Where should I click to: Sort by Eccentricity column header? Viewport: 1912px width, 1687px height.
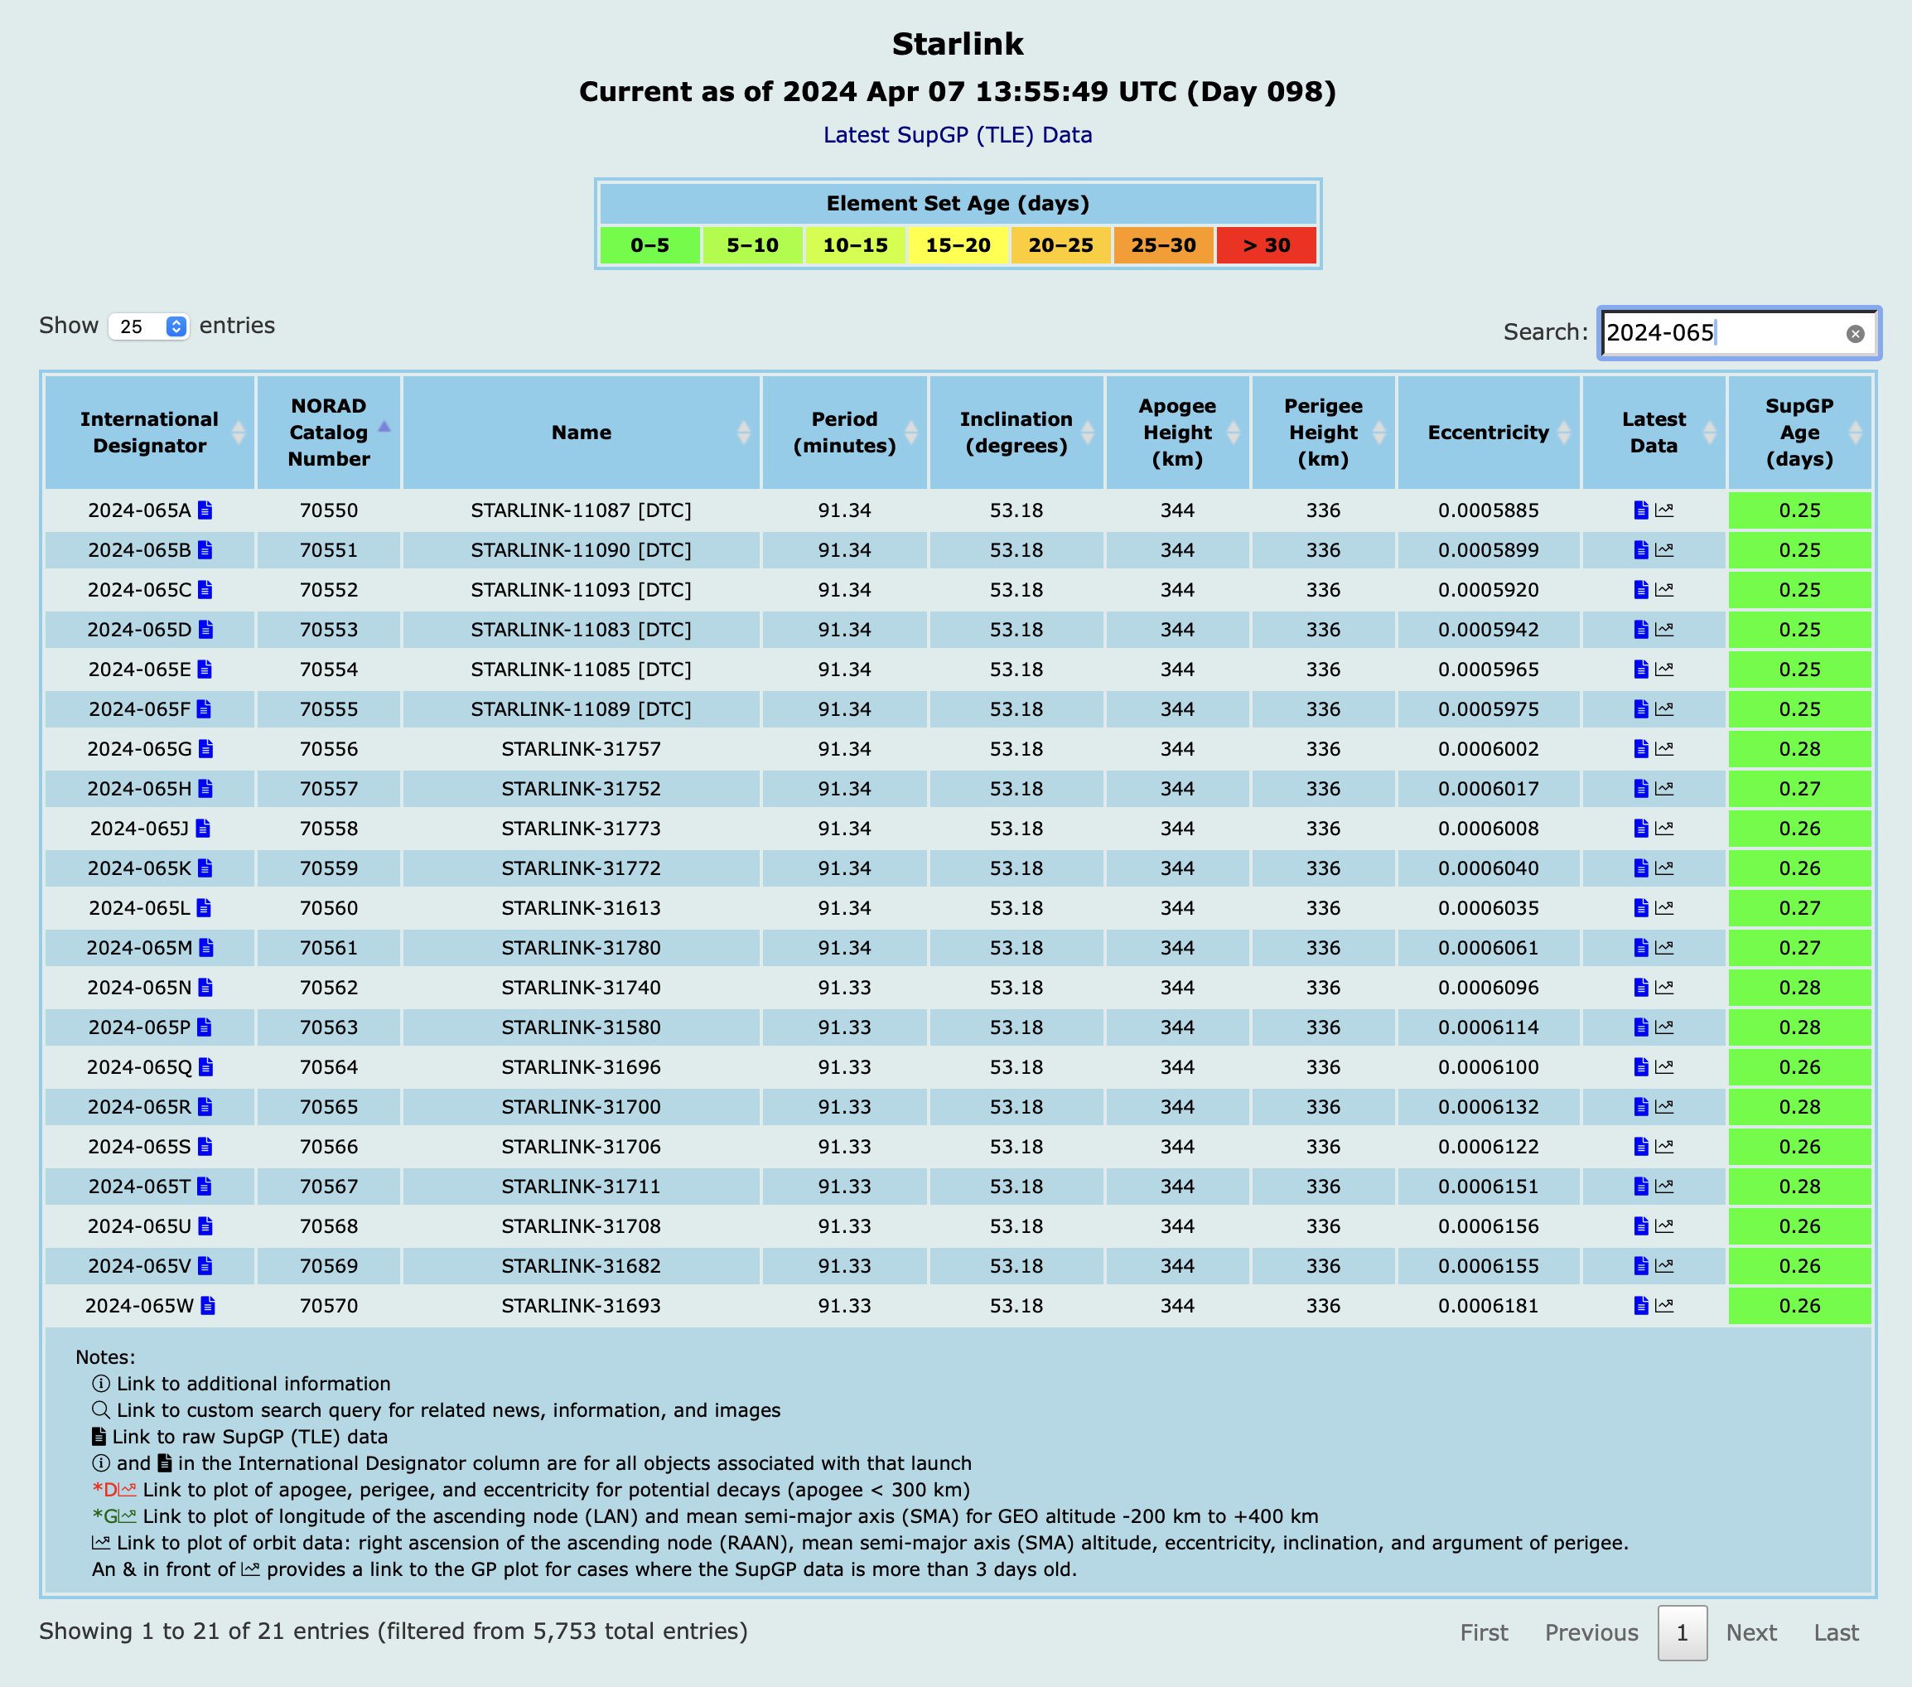coord(1487,433)
